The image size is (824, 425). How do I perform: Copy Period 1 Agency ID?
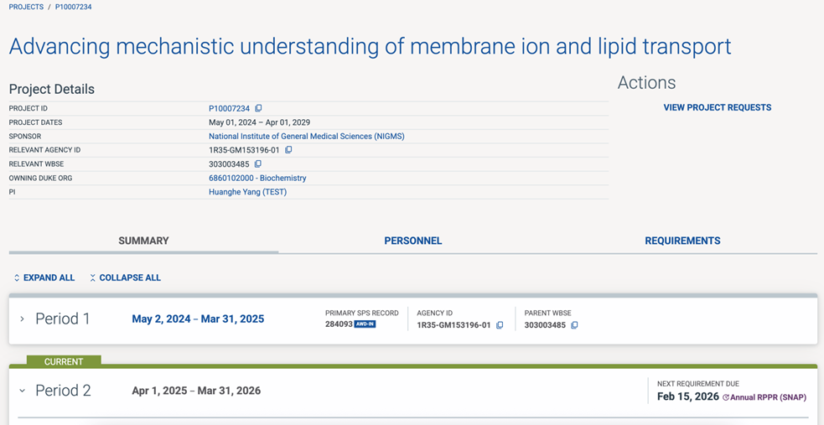[x=500, y=325]
